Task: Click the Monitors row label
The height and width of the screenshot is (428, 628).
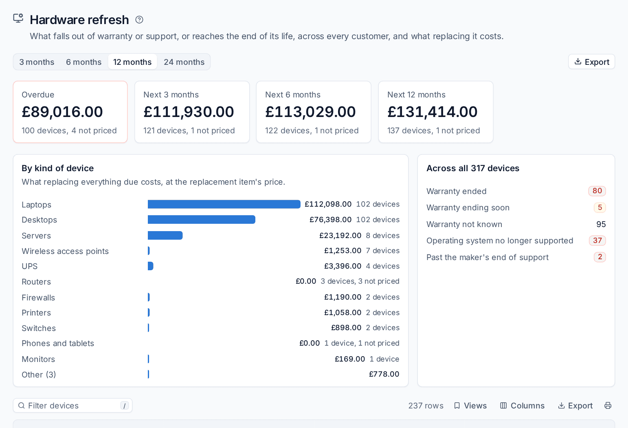Action: point(38,359)
